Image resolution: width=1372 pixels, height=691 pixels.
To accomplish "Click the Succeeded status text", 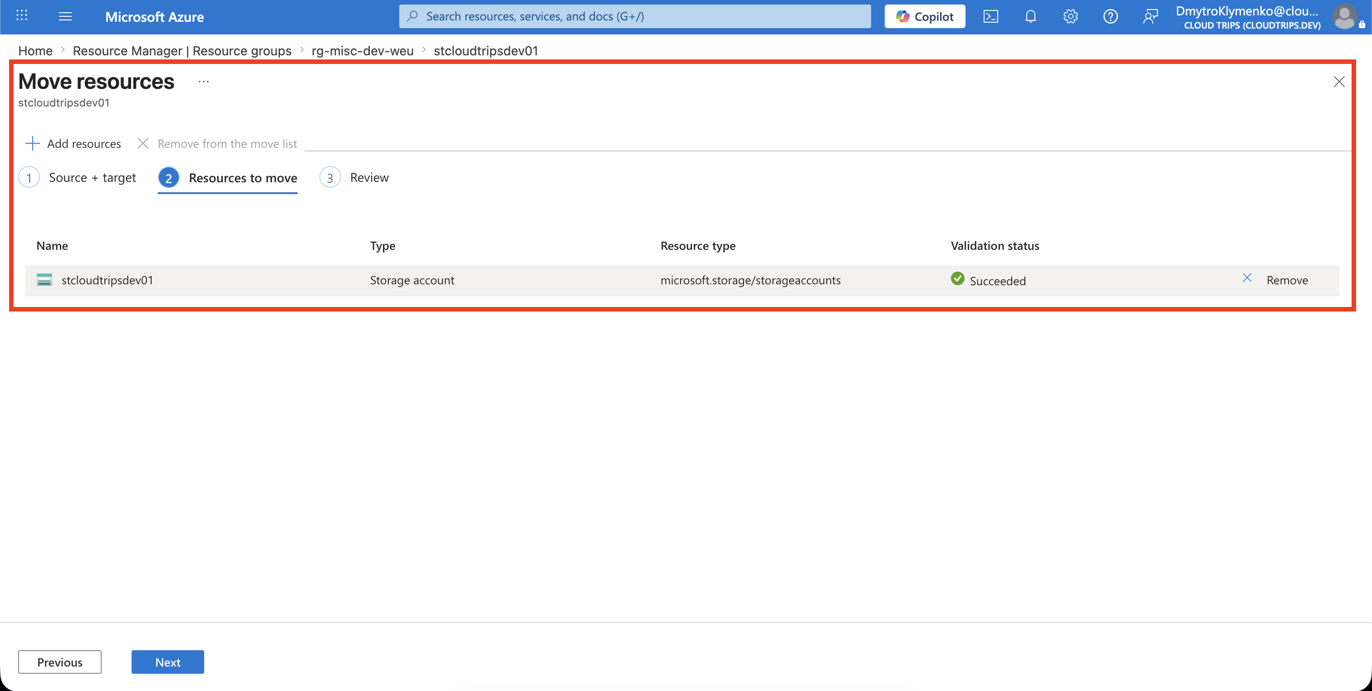I will coord(998,281).
